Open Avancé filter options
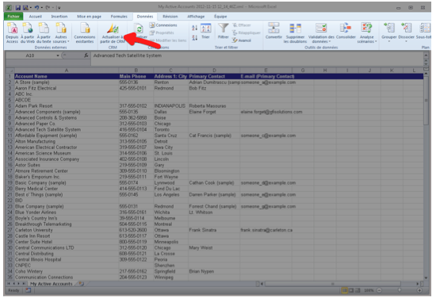 242,40
